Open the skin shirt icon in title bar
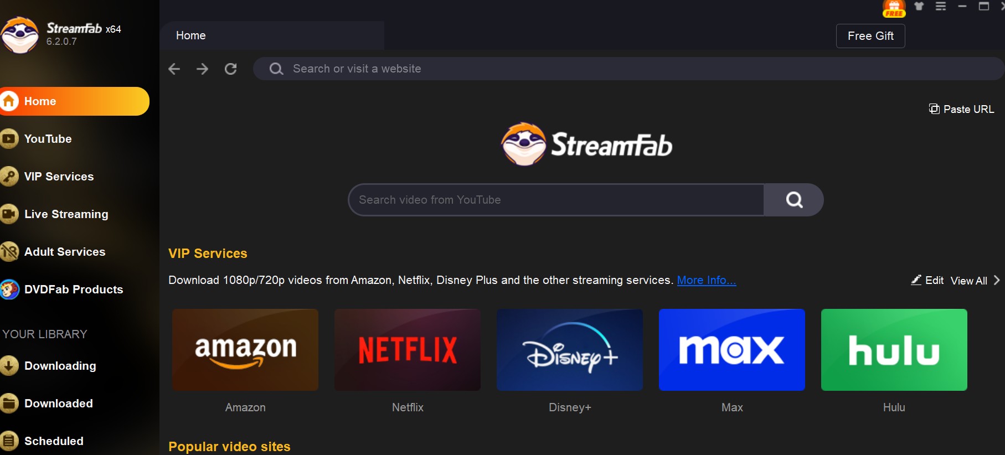The height and width of the screenshot is (455, 1005). [919, 6]
